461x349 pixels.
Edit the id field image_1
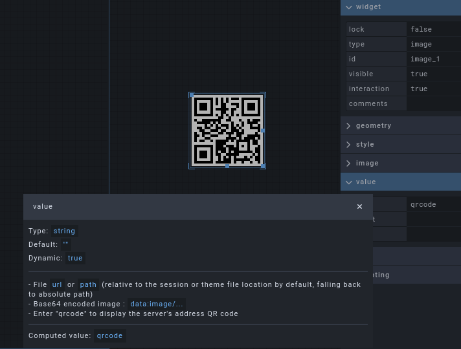tap(434, 59)
